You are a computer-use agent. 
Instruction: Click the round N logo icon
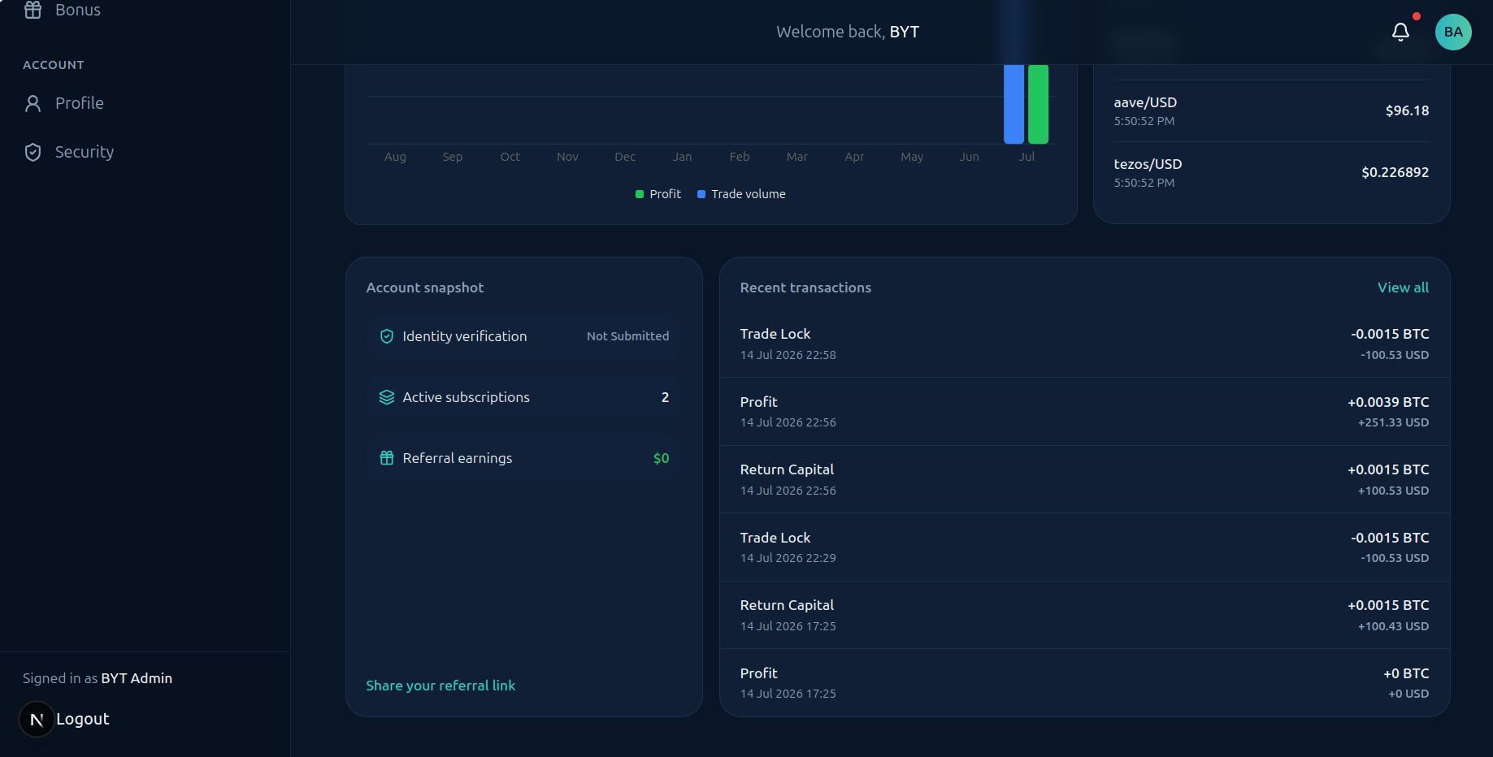coord(37,719)
